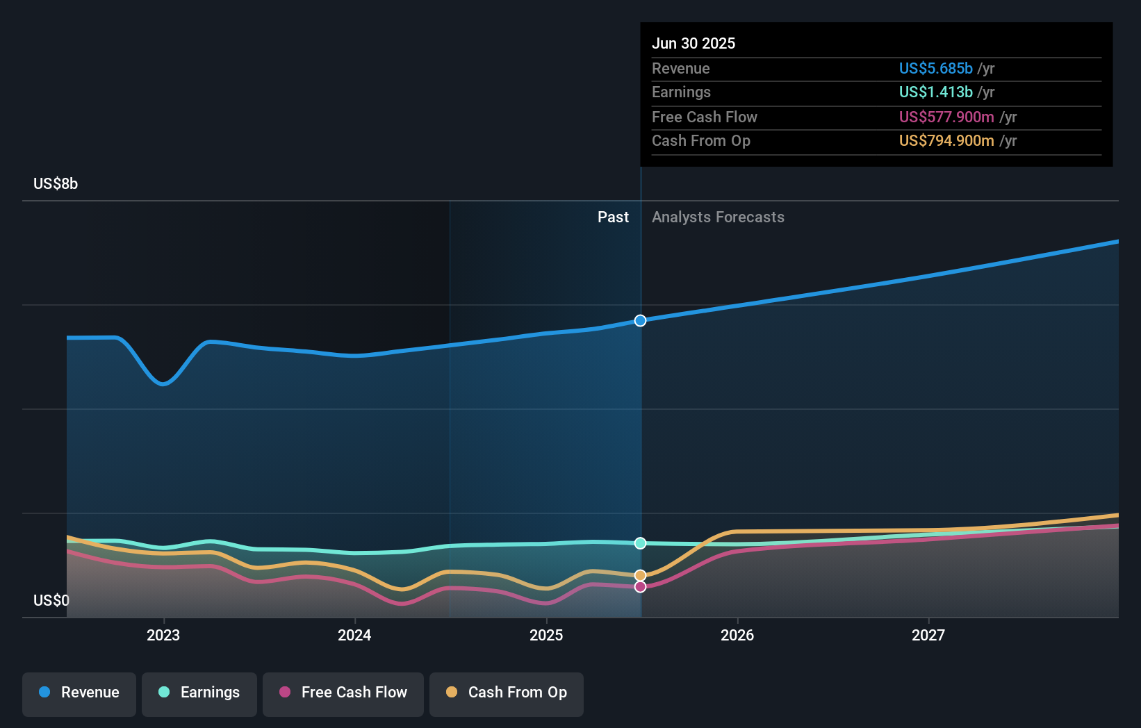
Task: Click the Analysts Forecasts label
Action: pos(718,217)
